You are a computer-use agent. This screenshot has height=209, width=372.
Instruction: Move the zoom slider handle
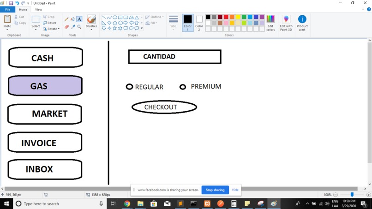[x=352, y=195]
